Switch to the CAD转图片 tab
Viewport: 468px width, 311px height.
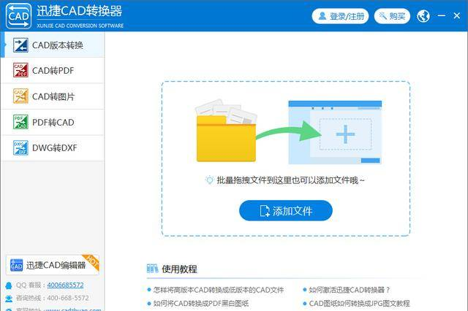click(53, 96)
